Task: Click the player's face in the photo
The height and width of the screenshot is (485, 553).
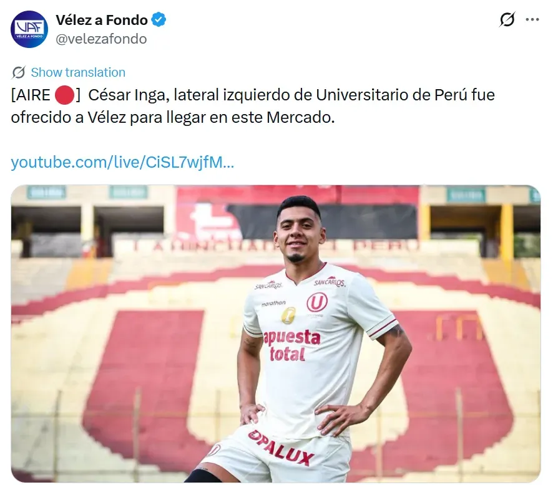Action: pyautogui.click(x=298, y=236)
